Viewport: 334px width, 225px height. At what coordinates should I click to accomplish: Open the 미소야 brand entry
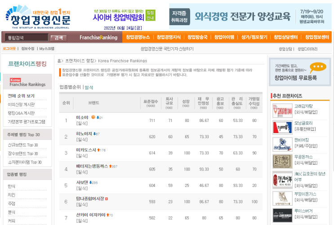tap(82, 117)
